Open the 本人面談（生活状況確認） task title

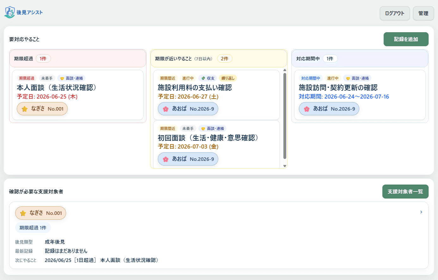58,88
